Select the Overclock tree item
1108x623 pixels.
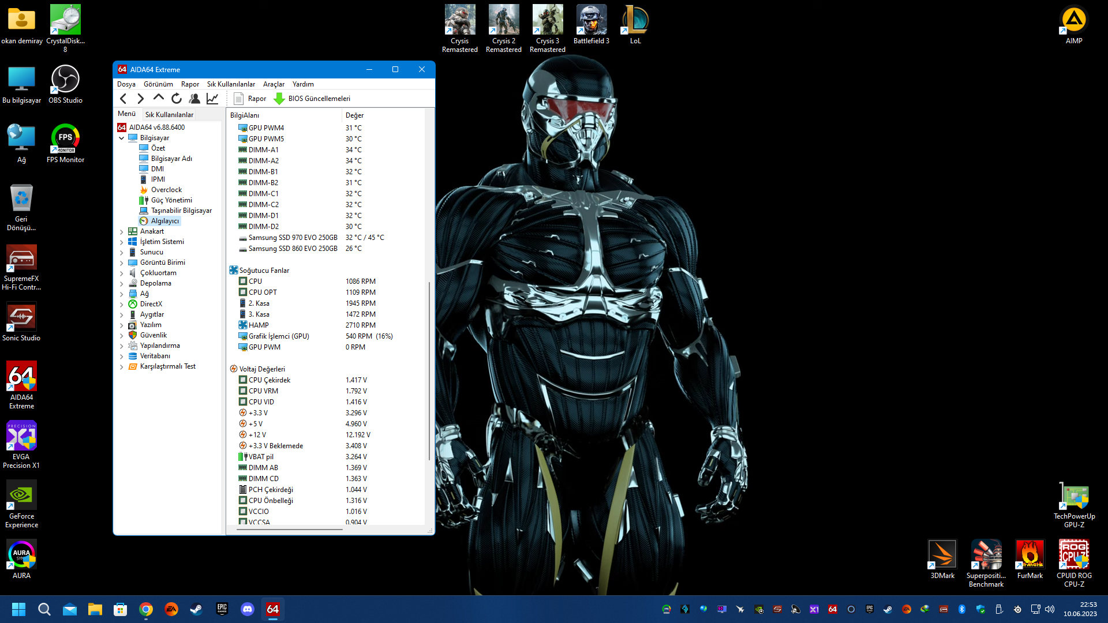166,190
